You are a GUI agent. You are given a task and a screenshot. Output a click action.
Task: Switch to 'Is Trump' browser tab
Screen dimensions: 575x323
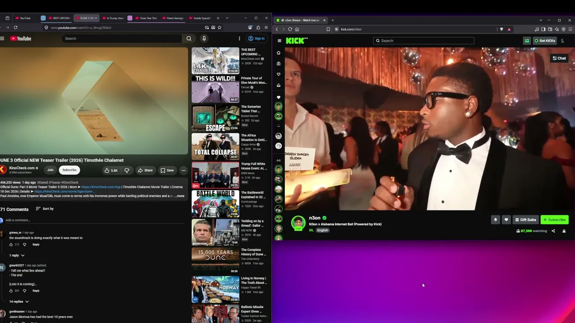[113, 18]
